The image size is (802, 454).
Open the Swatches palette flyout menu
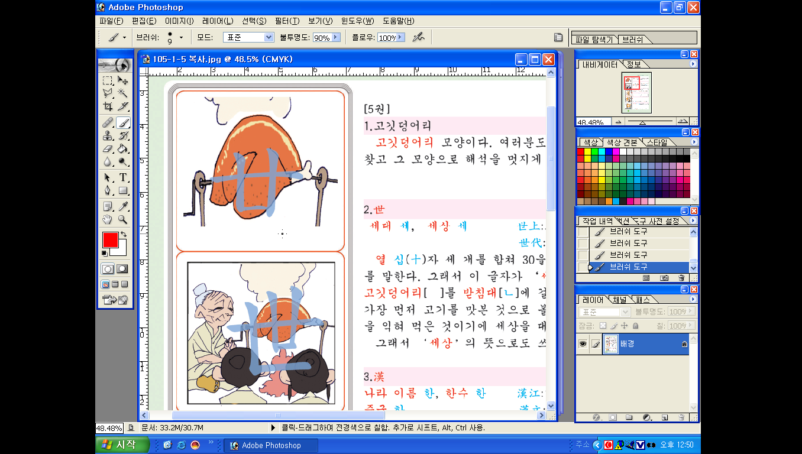pyautogui.click(x=694, y=142)
